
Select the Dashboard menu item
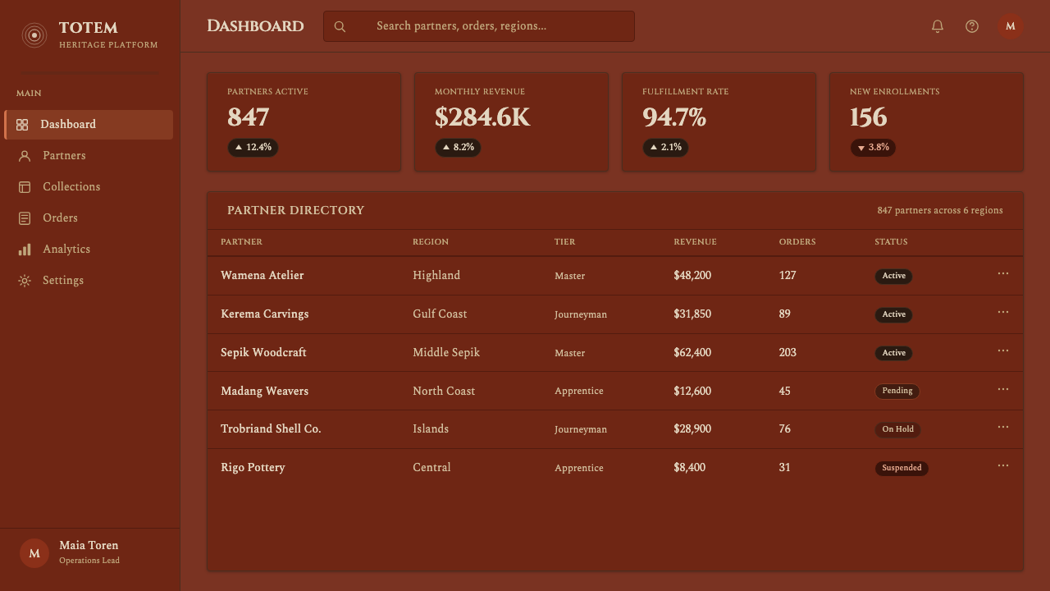click(x=89, y=125)
